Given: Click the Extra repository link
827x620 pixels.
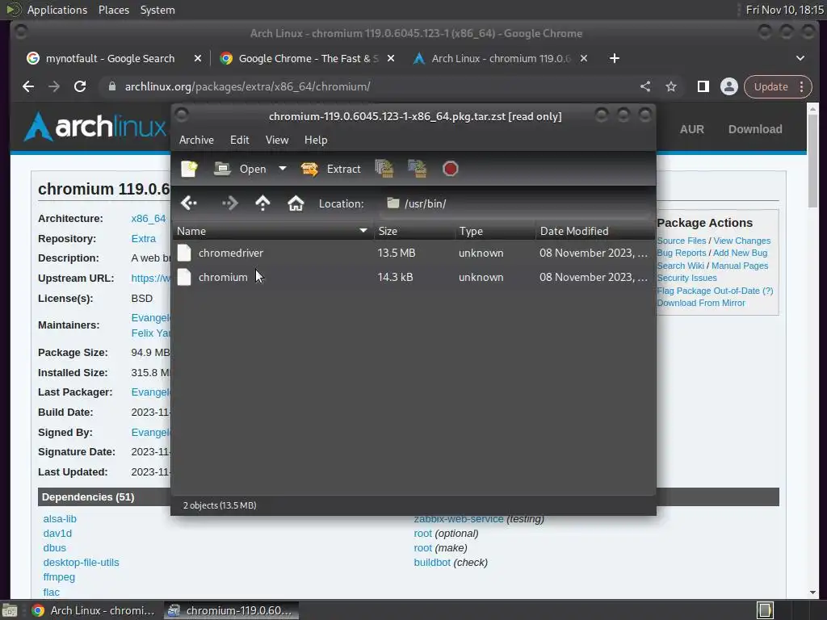Looking at the screenshot, I should tap(144, 239).
